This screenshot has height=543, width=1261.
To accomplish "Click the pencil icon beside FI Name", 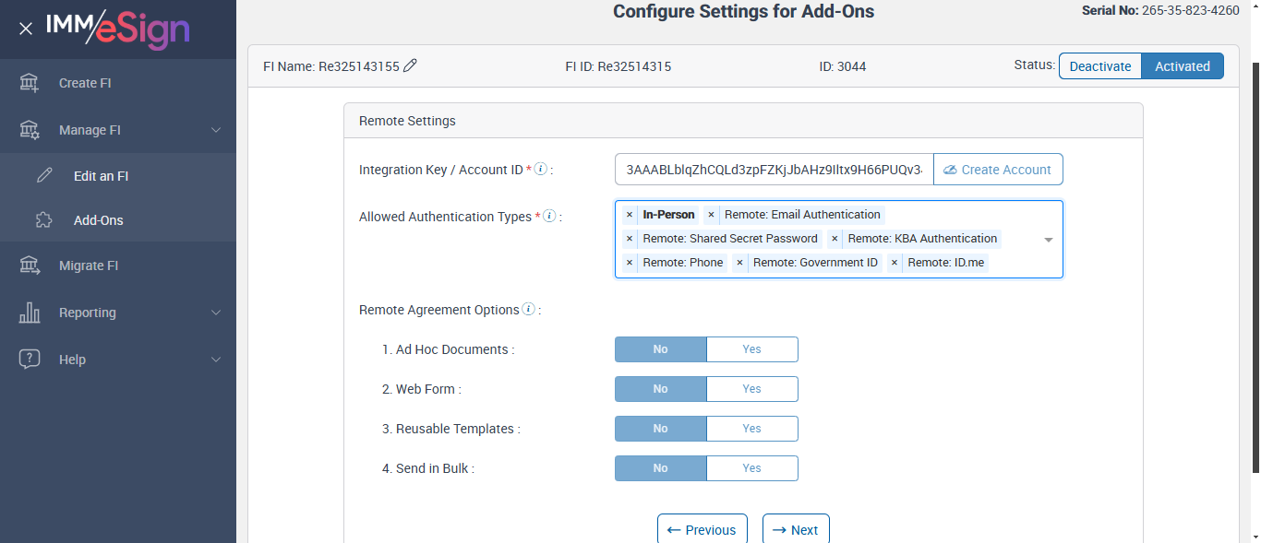I will pyautogui.click(x=411, y=65).
